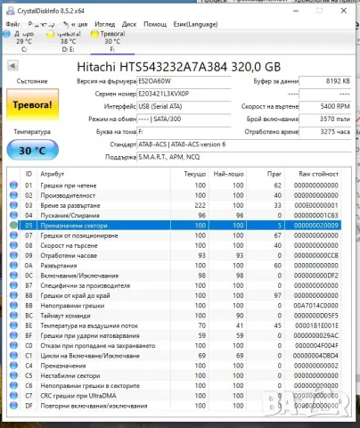Image resolution: width=360 pixels, height=428 pixels.
Task: Click the Атрибут column header
Action: point(103,174)
